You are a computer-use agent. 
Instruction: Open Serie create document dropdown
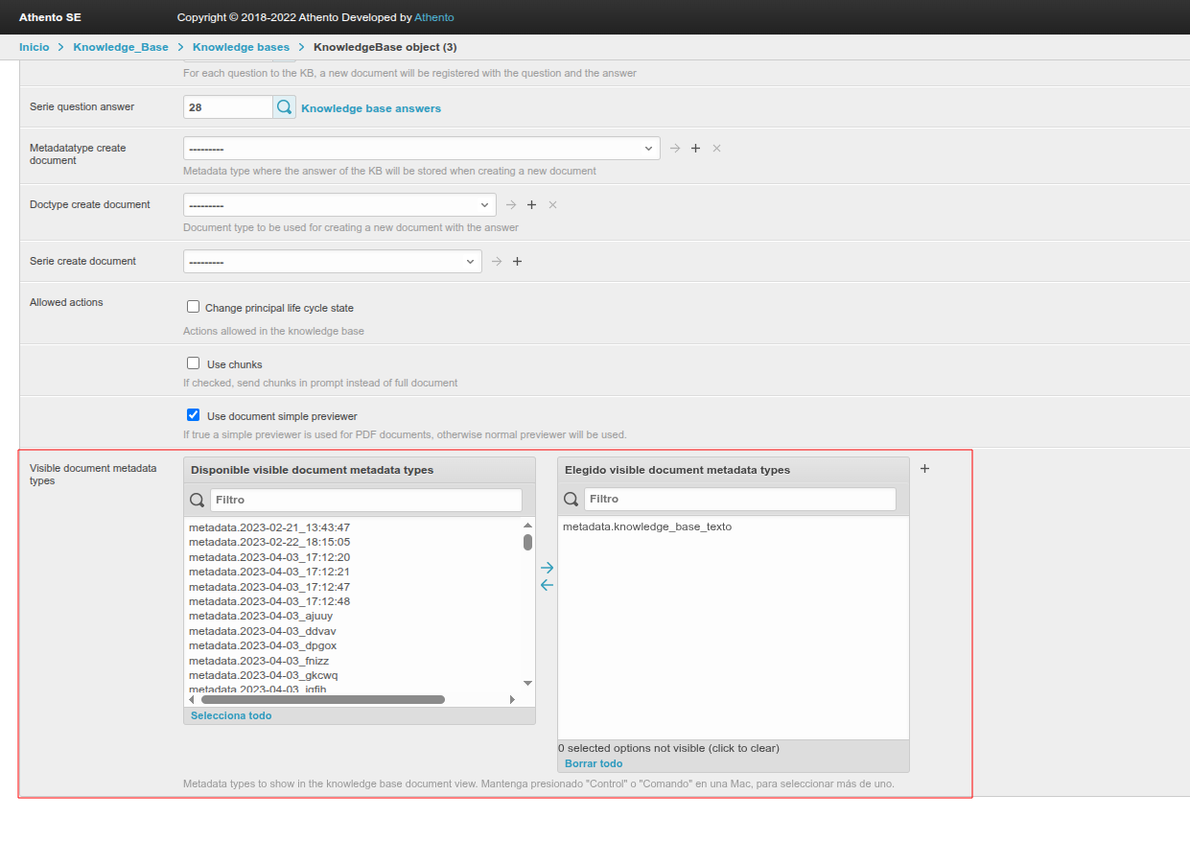(x=332, y=262)
